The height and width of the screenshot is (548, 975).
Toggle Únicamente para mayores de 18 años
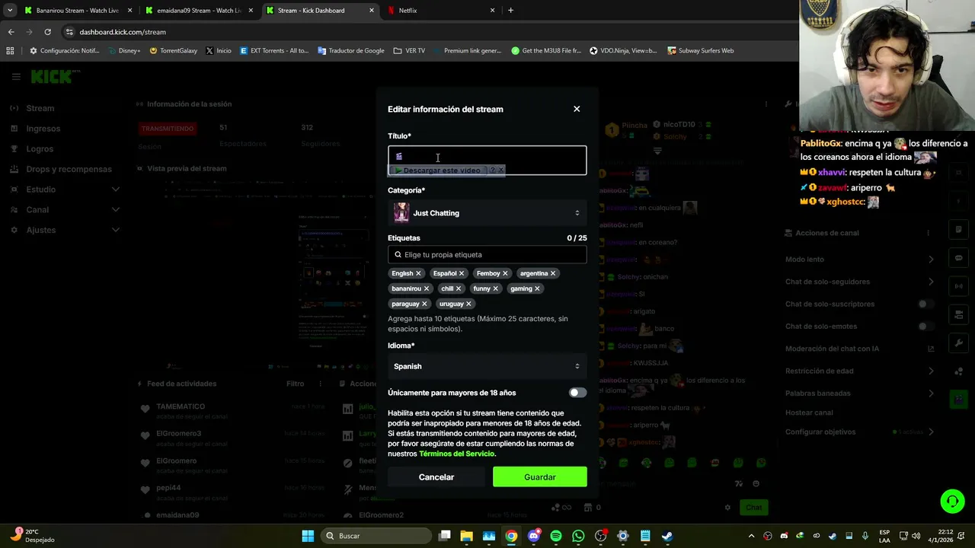click(577, 393)
